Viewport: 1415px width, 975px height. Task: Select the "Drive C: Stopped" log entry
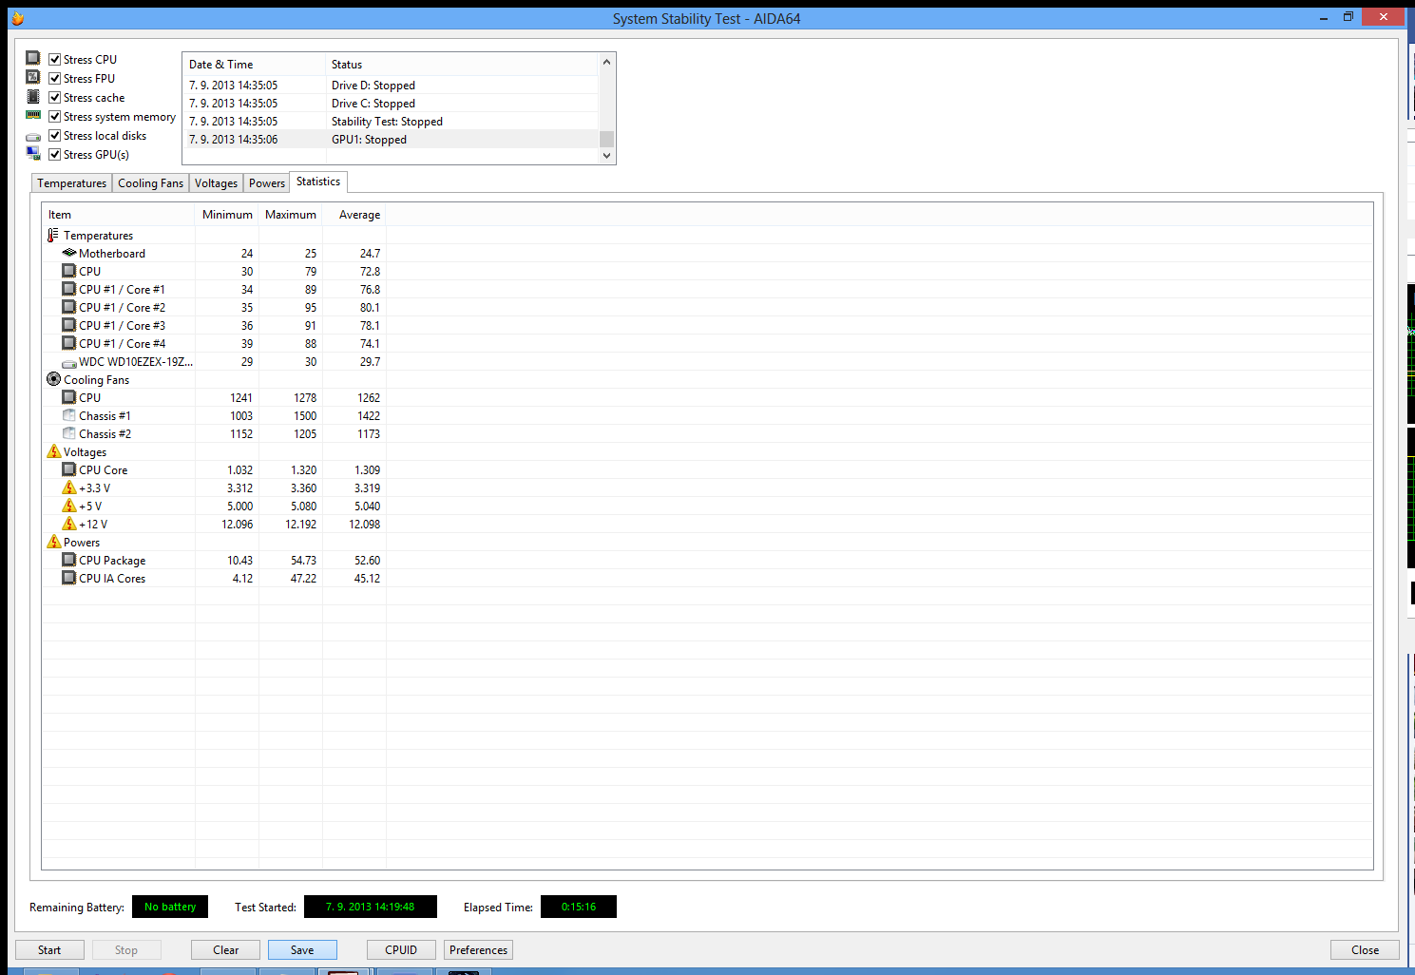391,104
